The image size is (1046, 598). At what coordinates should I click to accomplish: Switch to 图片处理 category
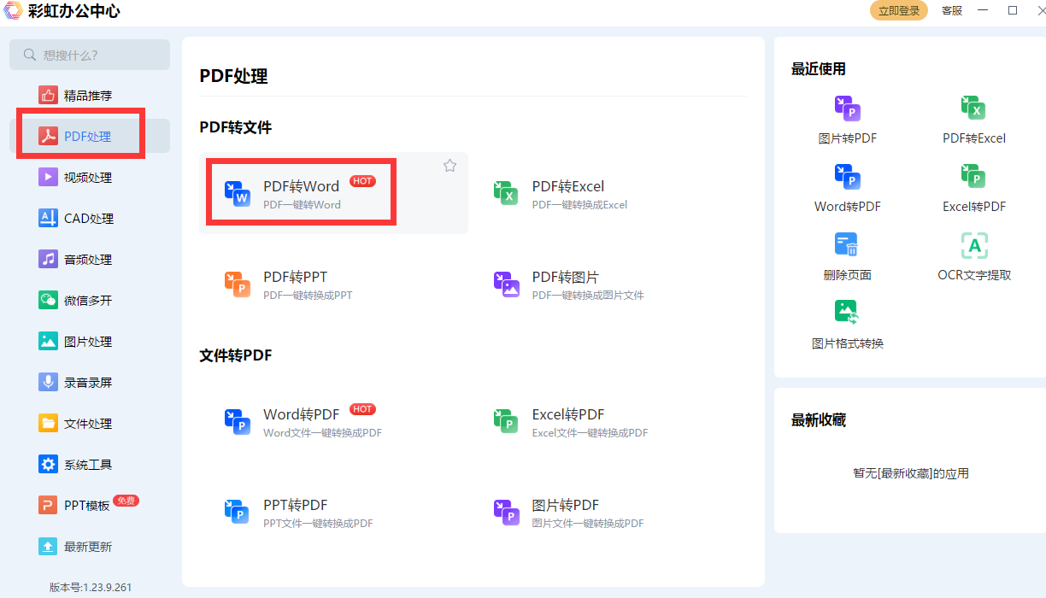coord(90,341)
